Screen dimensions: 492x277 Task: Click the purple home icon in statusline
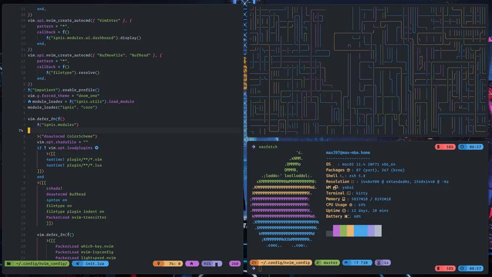pyautogui.click(x=192, y=263)
